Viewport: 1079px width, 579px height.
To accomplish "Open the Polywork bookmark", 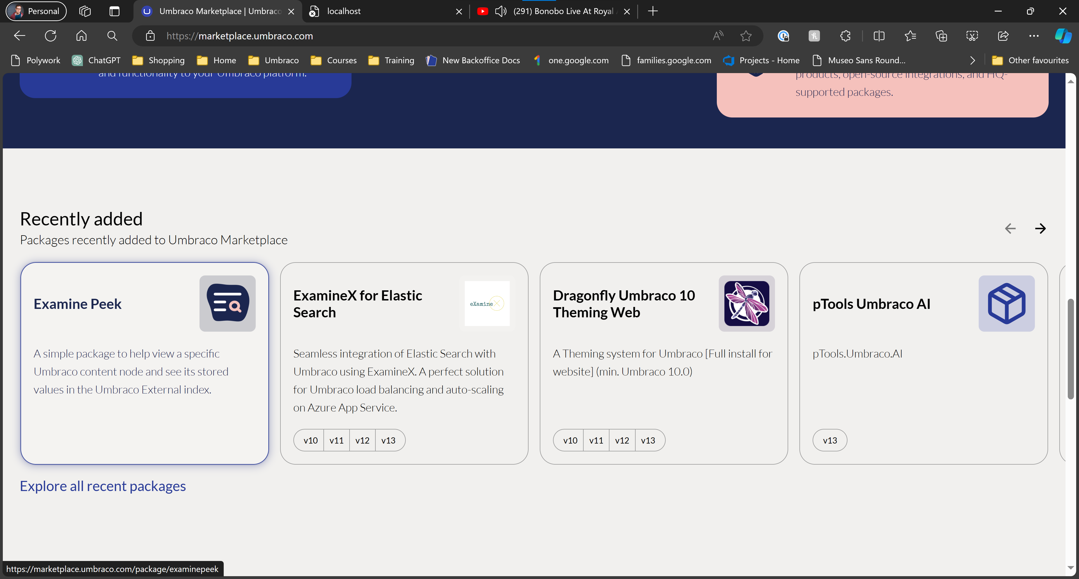I will [x=35, y=60].
